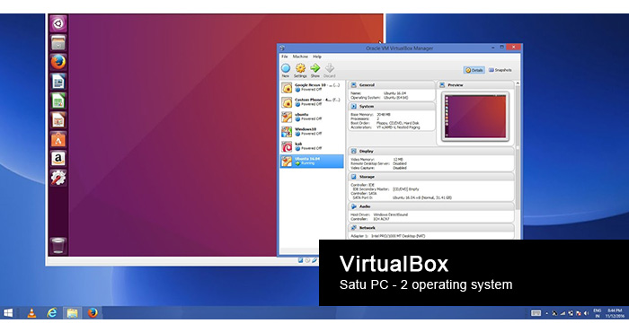Open LibreOffice Impress in the launcher
629x332 pixels.
coord(58,119)
